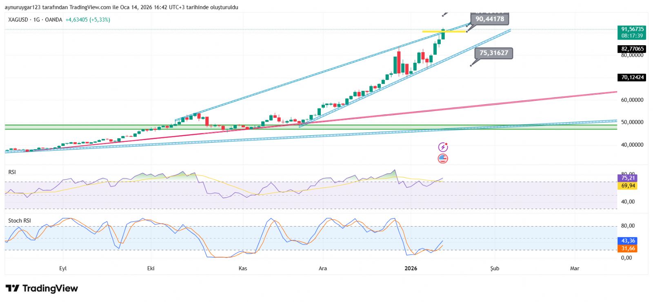Select the 75,31627 price callout label
The height and width of the screenshot is (302, 653).
[x=493, y=53]
